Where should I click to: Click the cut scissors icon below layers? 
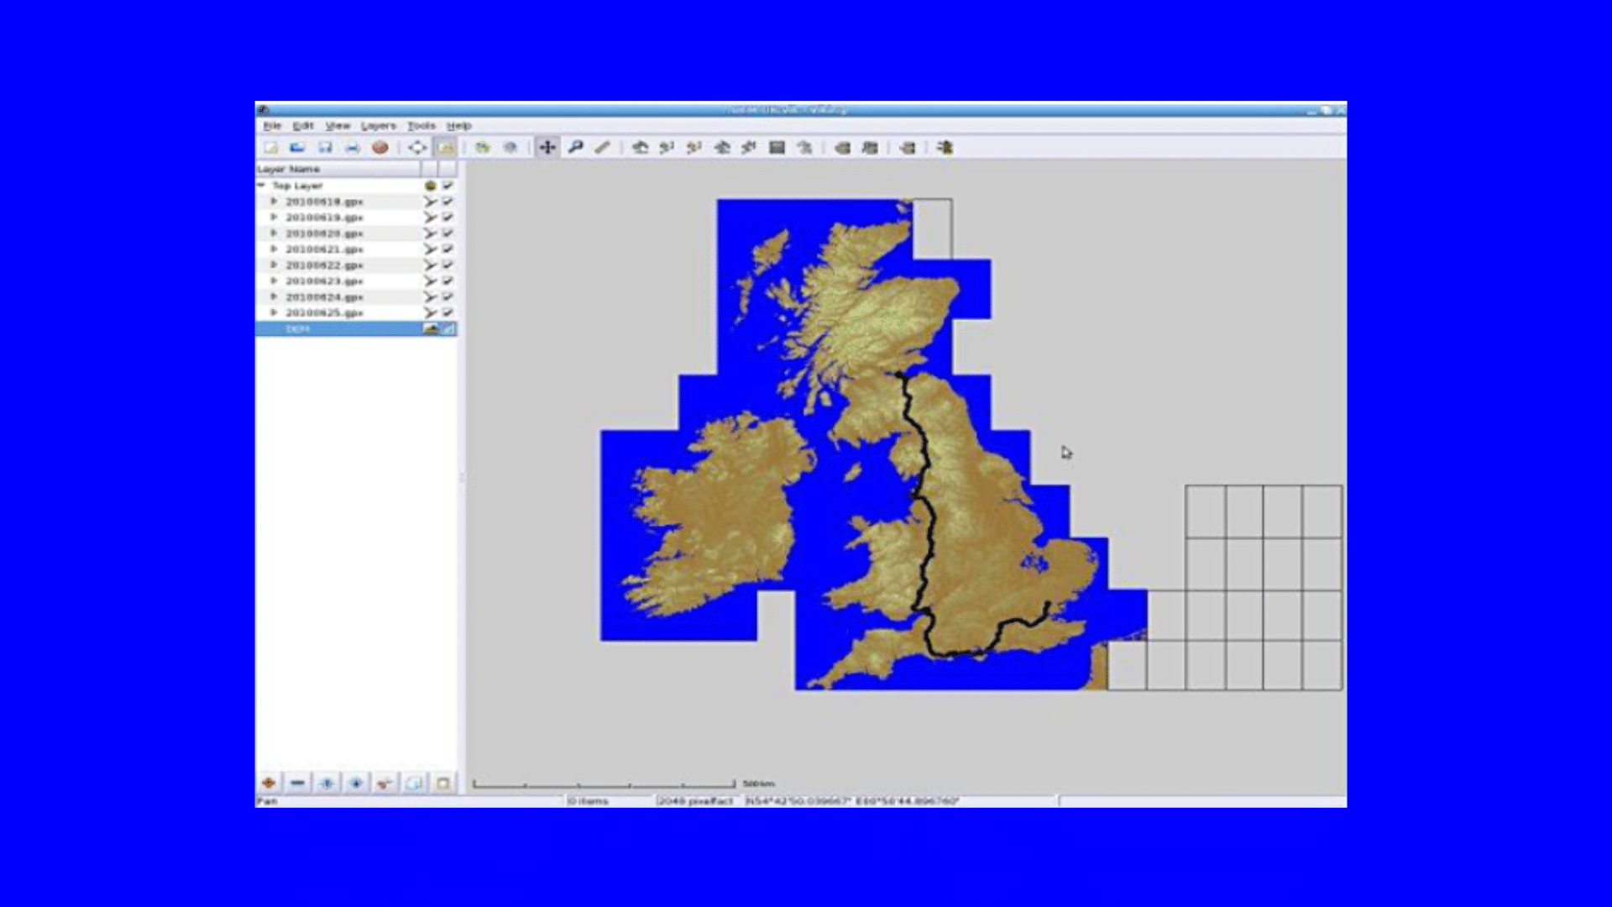[x=385, y=783]
